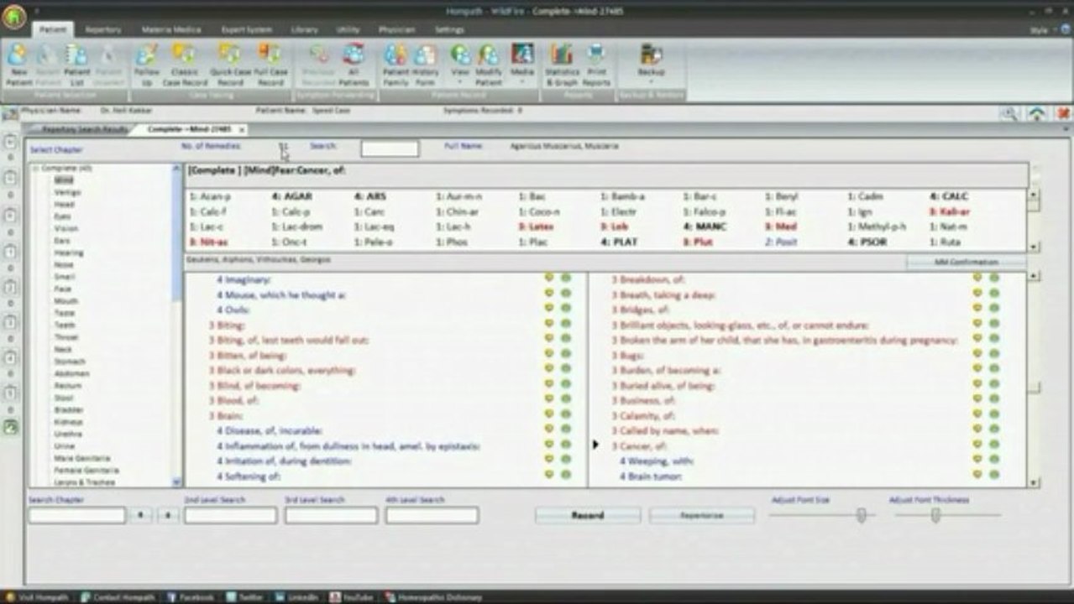Image resolution: width=1074 pixels, height=604 pixels.
Task: Click the yellow marker beside 'Bugs:'
Action: point(977,355)
